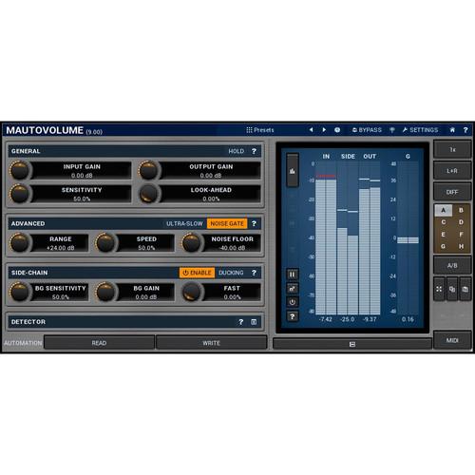Click the Look-Ahead knob
The image size is (475, 475).
point(148,194)
